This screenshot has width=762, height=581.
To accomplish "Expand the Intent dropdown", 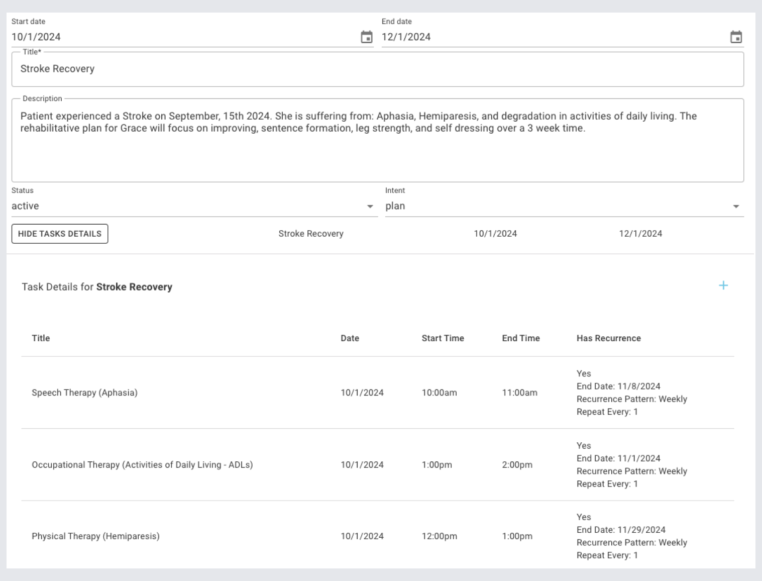I will (735, 207).
